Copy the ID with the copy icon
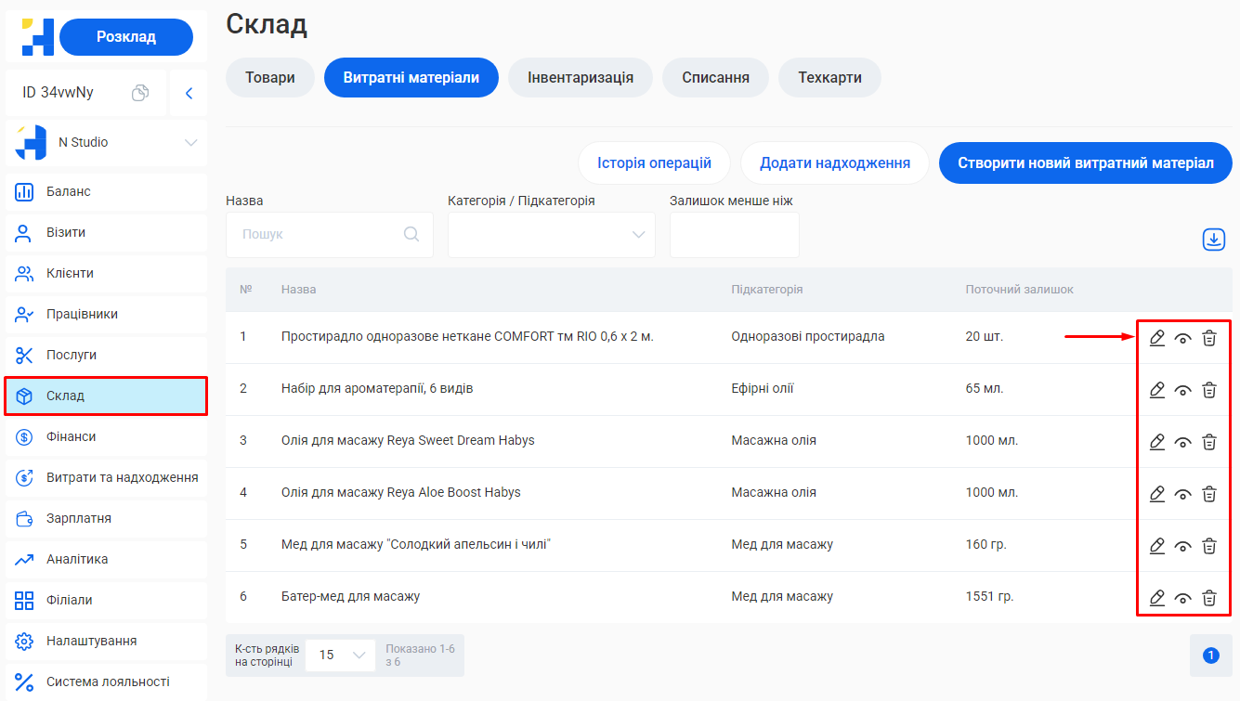 pyautogui.click(x=140, y=93)
